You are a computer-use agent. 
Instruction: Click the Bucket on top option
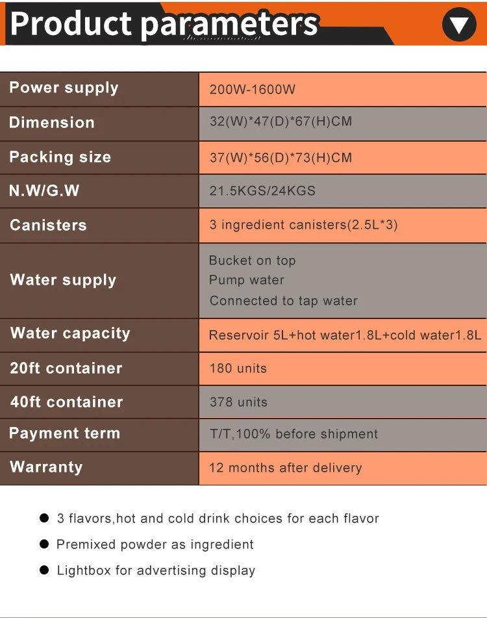(x=252, y=261)
